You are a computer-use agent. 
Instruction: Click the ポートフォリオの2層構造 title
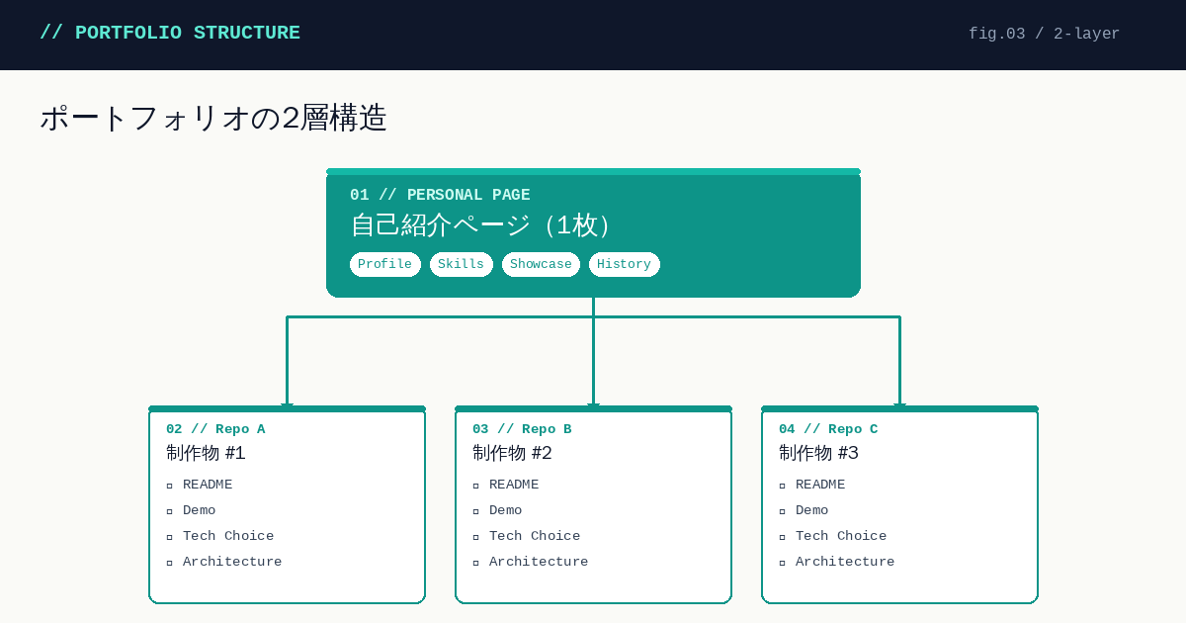pos(213,118)
